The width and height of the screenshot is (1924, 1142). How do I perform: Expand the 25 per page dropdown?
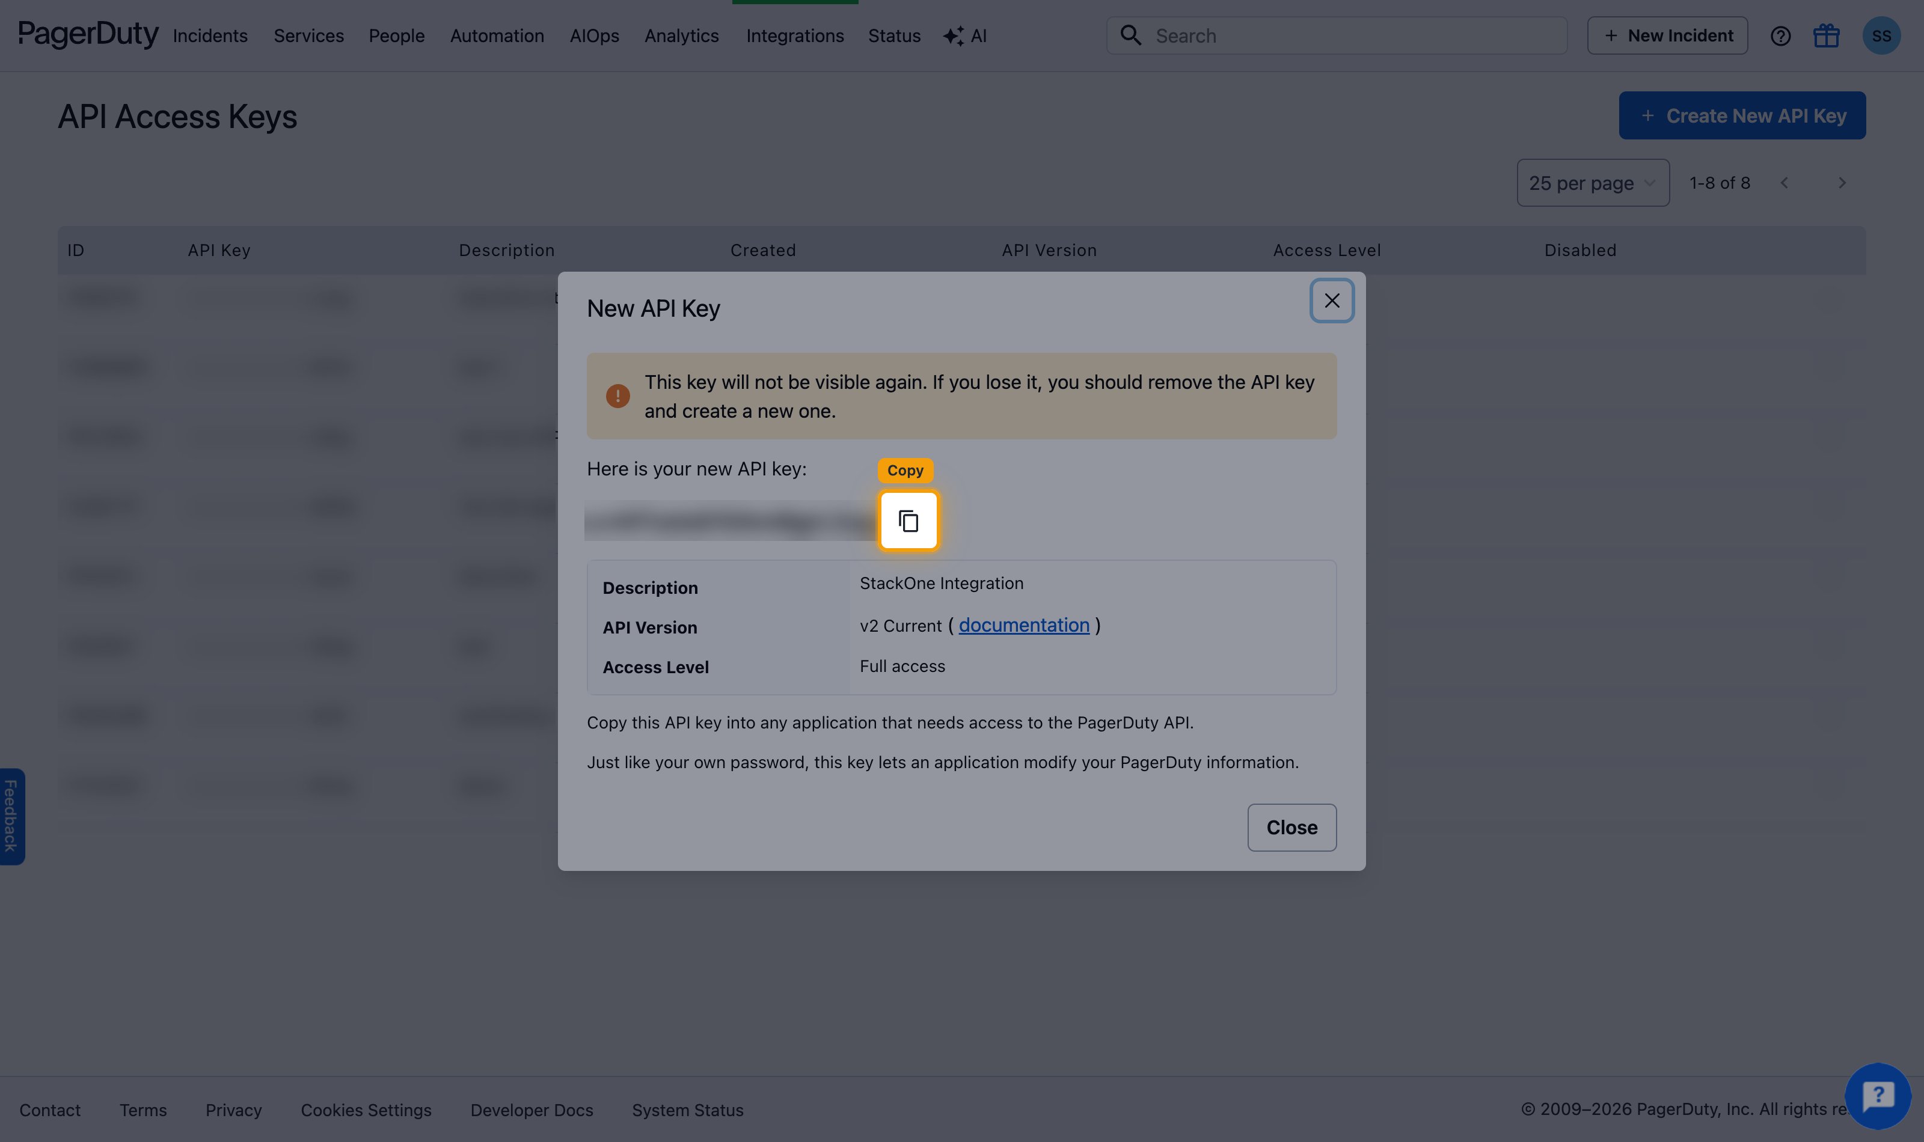point(1592,183)
